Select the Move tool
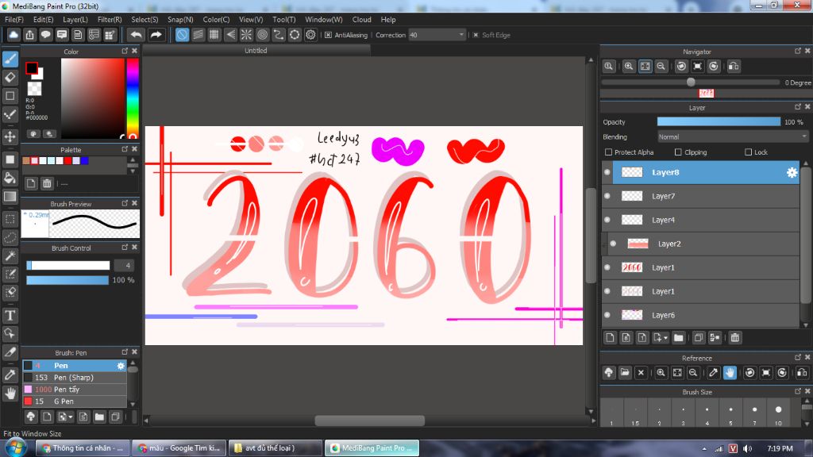Screen dimensions: 813x457 point(10,136)
